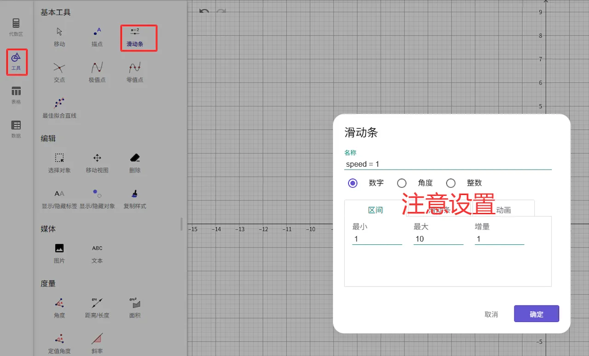Select the 角度 measurement tool
This screenshot has width=589, height=356.
(x=59, y=308)
